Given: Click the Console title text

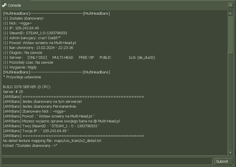Looking at the screenshot, I should [x=14, y=5].
